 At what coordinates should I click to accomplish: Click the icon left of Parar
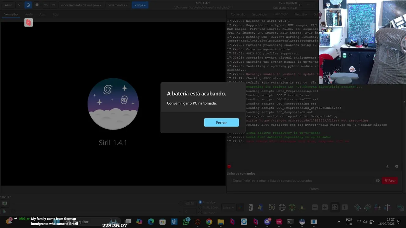click(378, 180)
